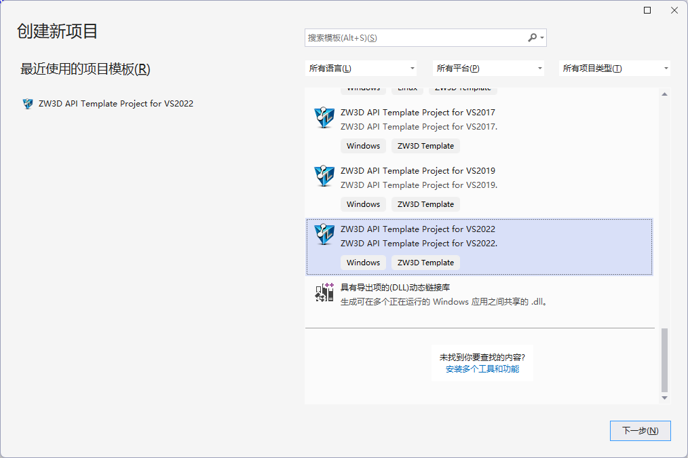Open the search options arrow beside the magnifier
The height and width of the screenshot is (458, 688).
click(x=542, y=38)
